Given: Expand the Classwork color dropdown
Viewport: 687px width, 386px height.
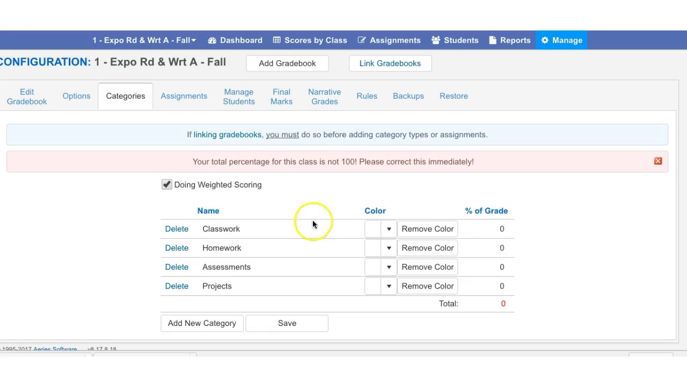Looking at the screenshot, I should [x=389, y=229].
